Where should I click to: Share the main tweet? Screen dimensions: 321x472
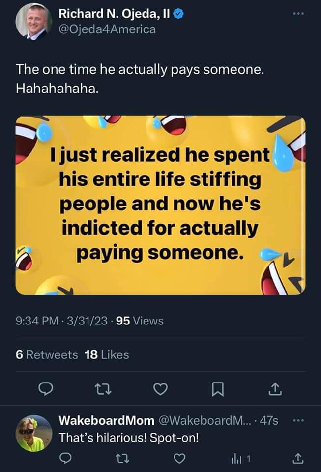tap(274, 389)
